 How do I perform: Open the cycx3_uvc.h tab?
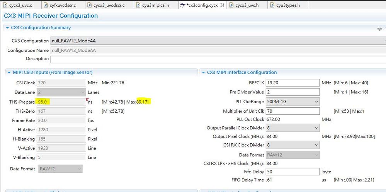coord(247,5)
